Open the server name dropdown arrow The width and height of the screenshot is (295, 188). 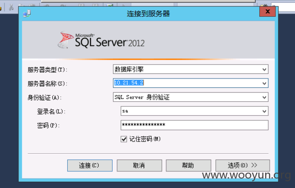coord(264,83)
